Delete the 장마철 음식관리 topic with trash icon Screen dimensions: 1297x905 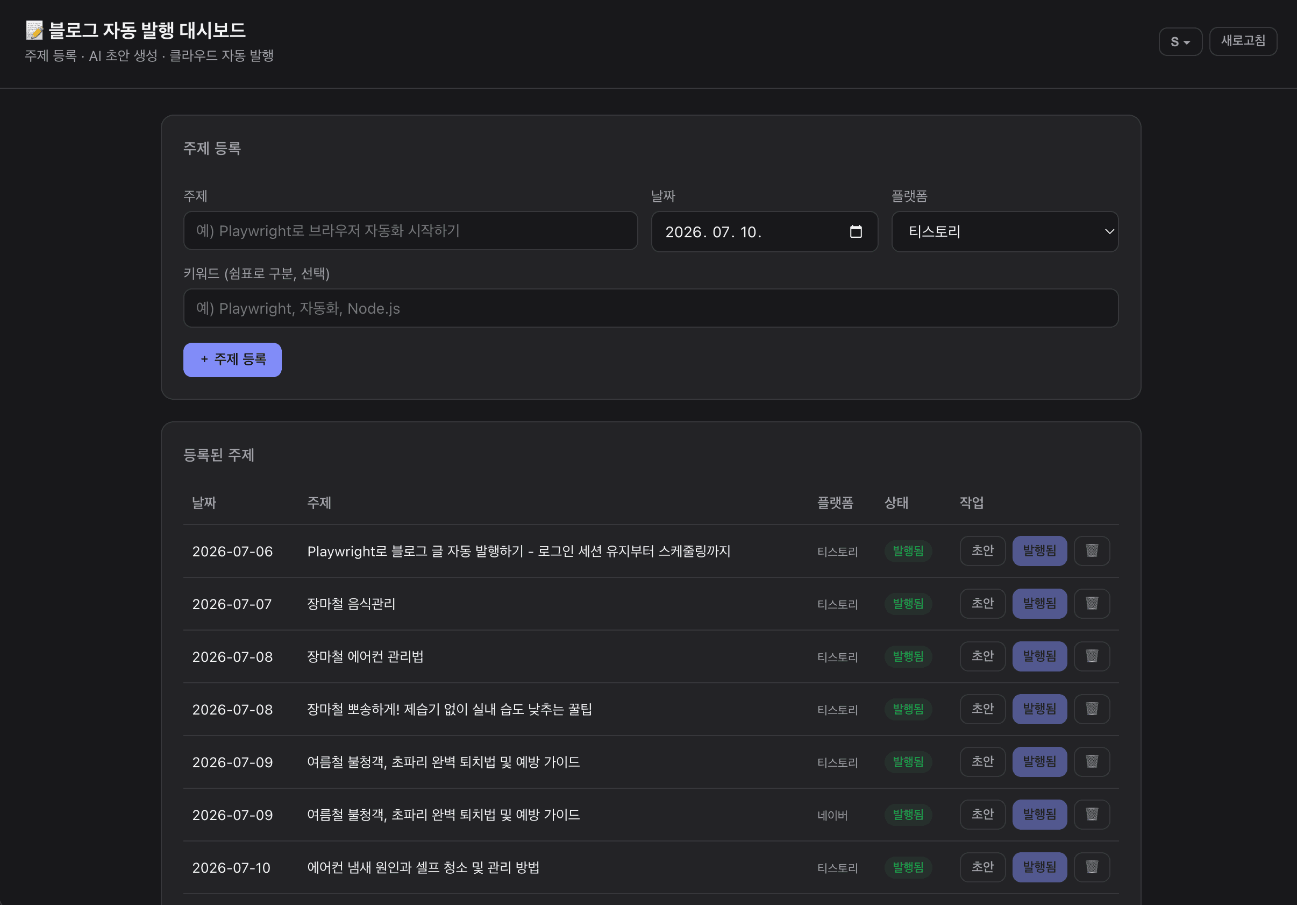coord(1092,603)
